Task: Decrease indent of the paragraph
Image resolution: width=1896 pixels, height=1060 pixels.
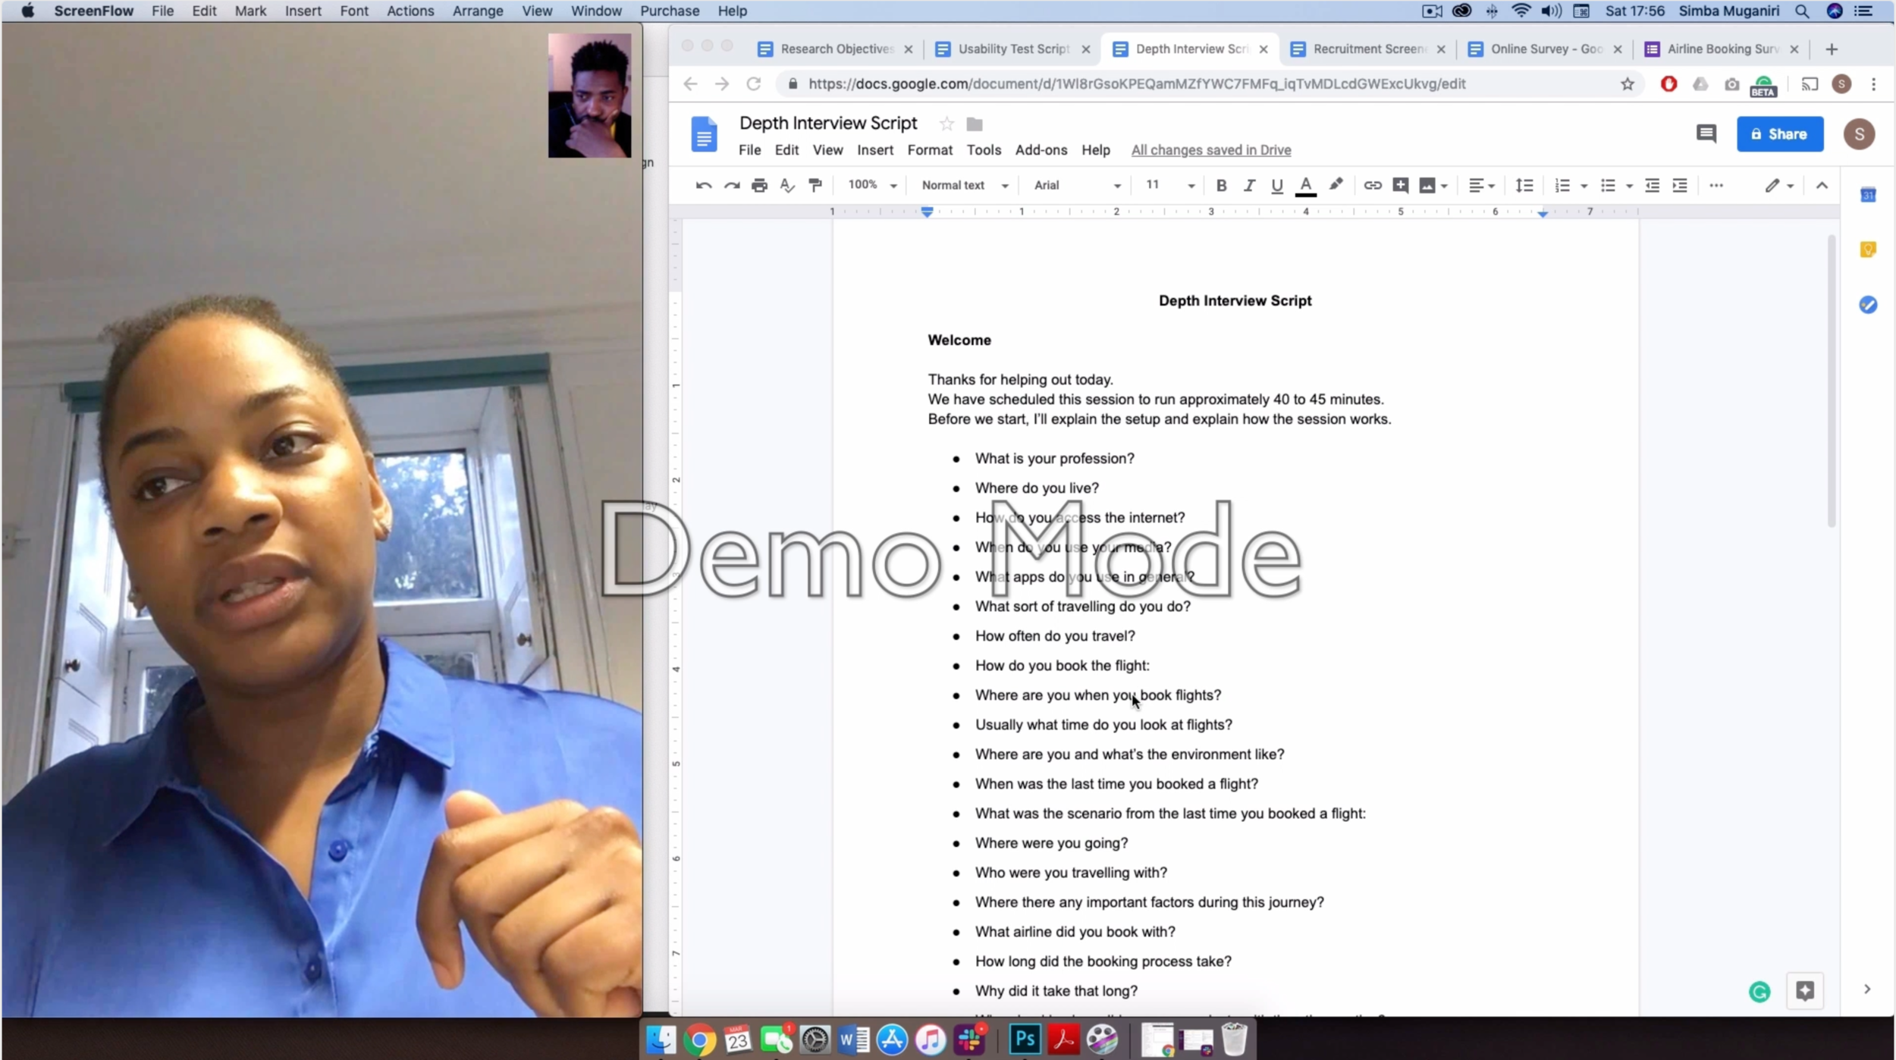Action: tap(1652, 185)
